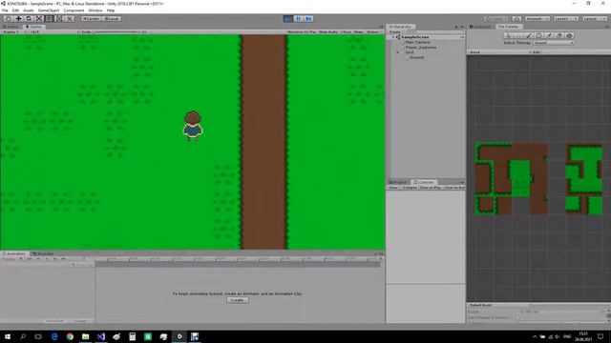Click the Pause button
The image size is (611, 343).
coord(299,19)
